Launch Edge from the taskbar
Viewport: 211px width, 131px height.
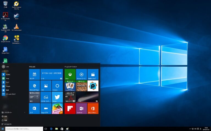(x=51, y=129)
